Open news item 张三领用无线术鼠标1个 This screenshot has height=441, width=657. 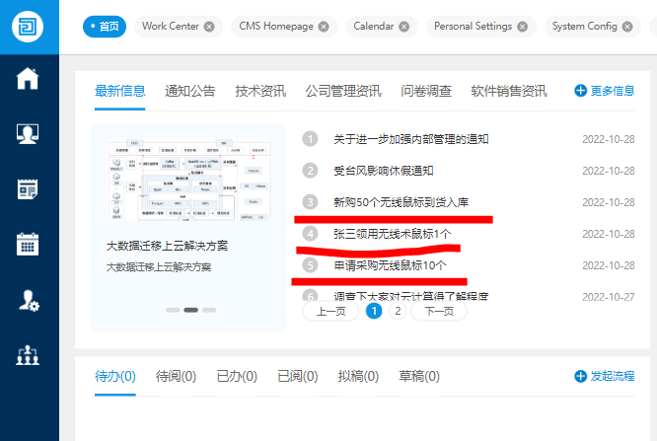[393, 234]
